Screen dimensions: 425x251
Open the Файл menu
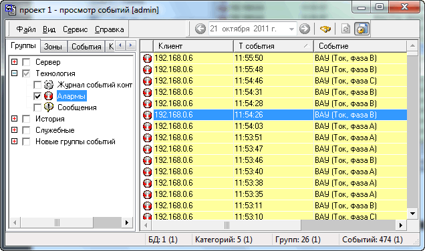(26, 29)
